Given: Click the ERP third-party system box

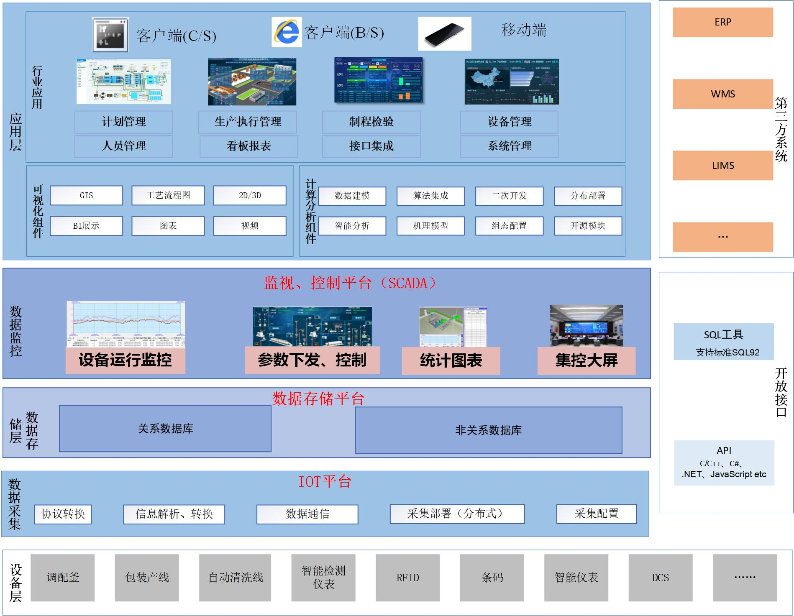Looking at the screenshot, I should (x=723, y=22).
